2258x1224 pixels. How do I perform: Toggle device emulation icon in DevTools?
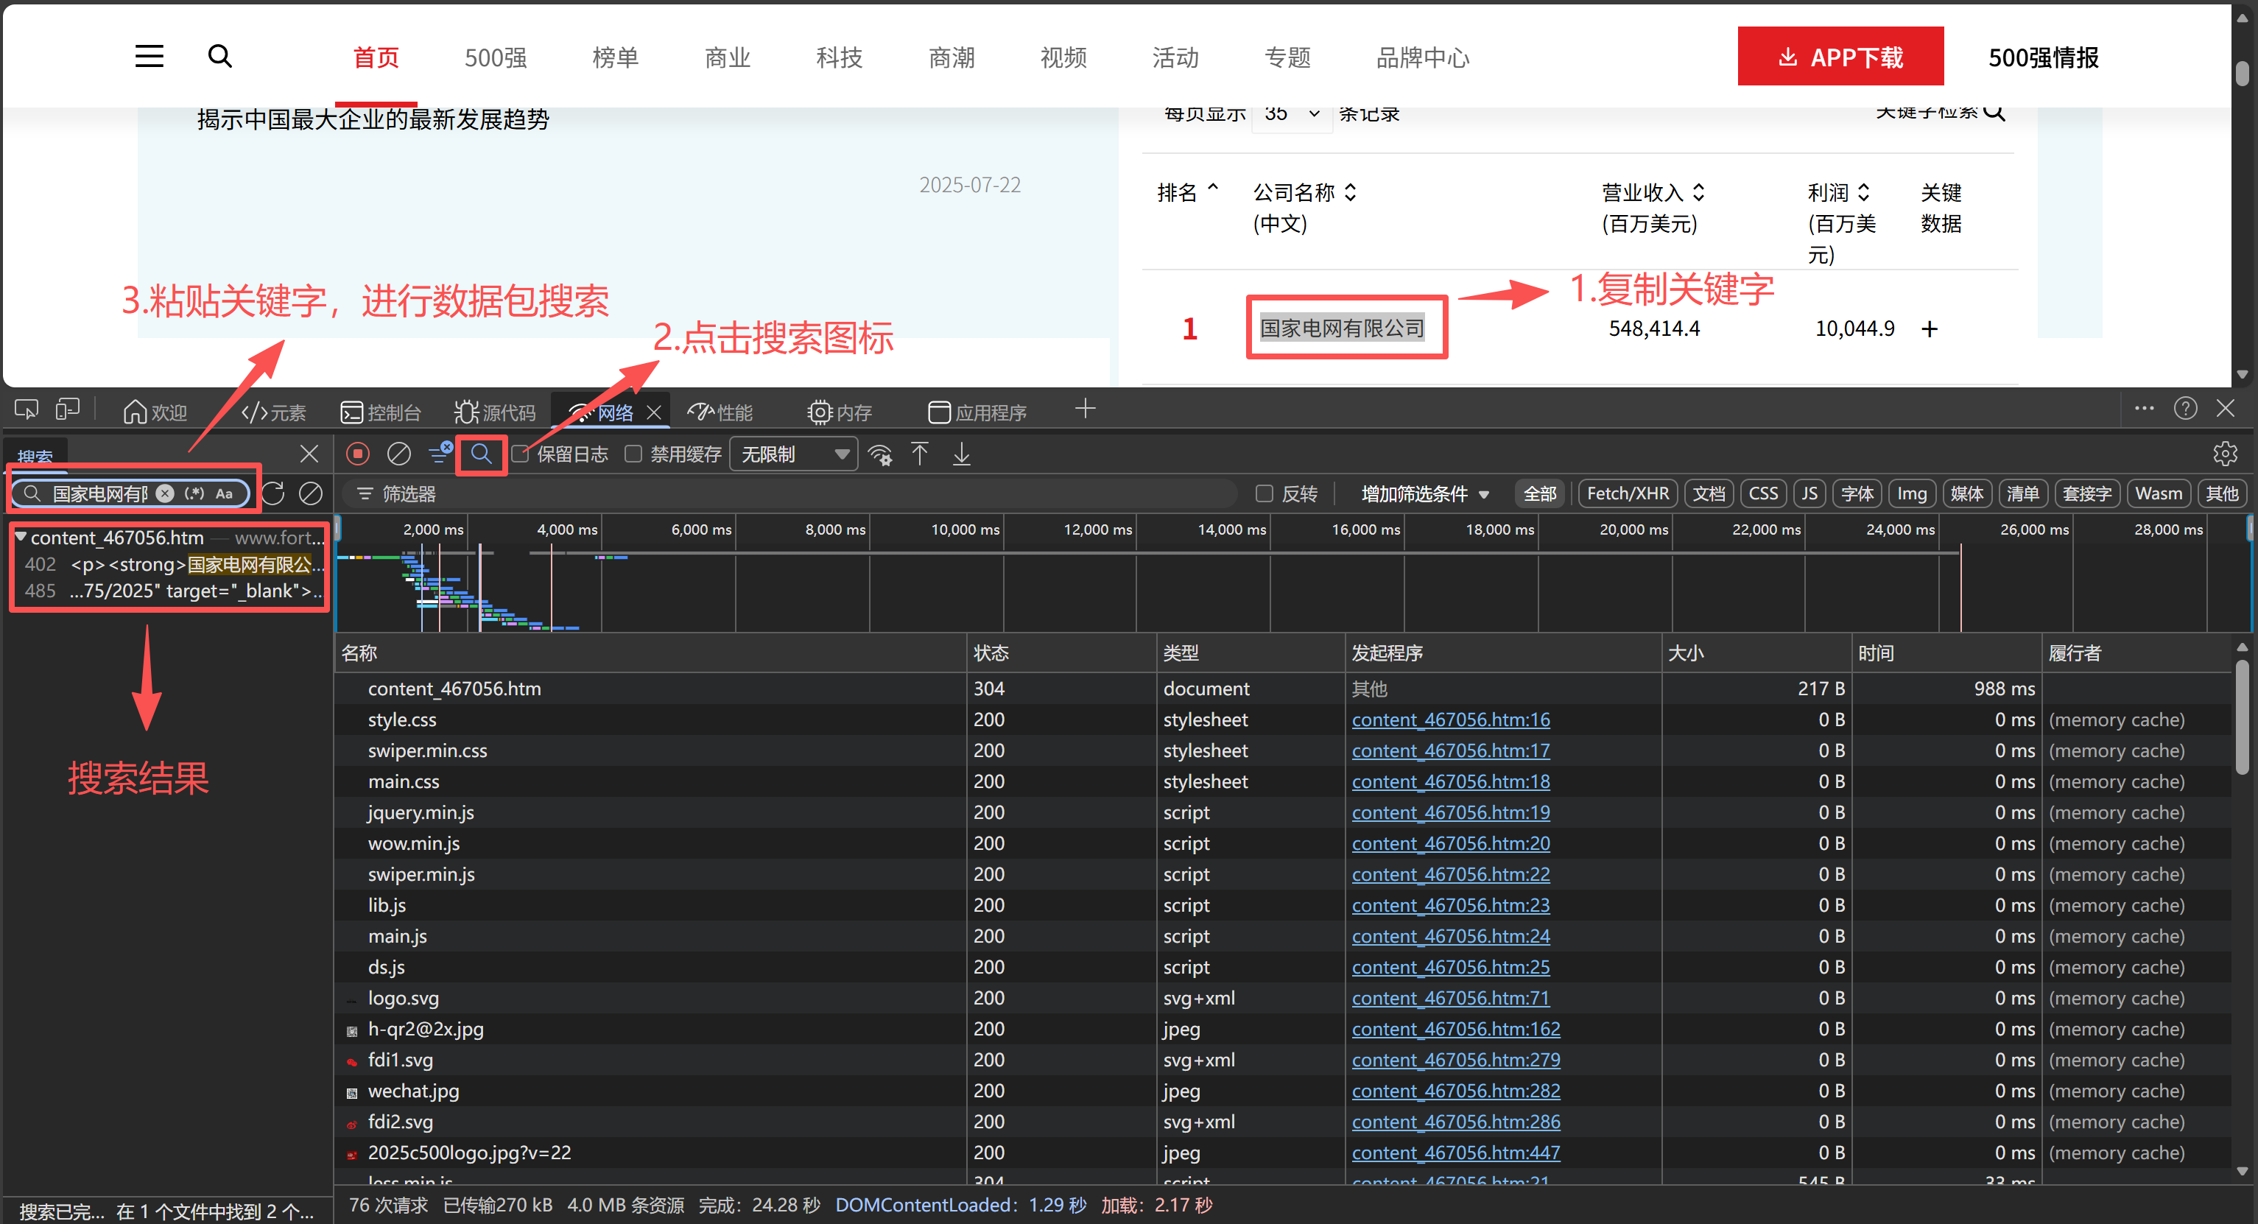point(68,409)
